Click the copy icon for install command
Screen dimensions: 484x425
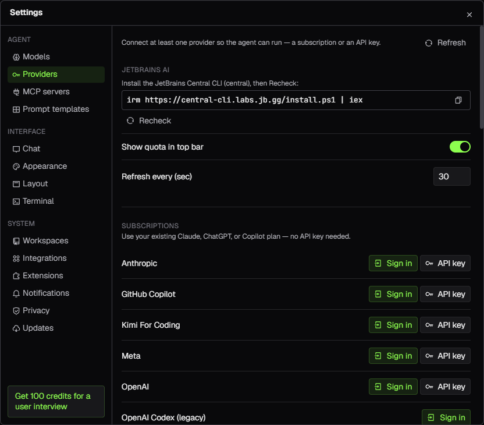click(x=458, y=100)
